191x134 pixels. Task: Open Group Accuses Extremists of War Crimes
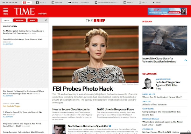(24, 132)
